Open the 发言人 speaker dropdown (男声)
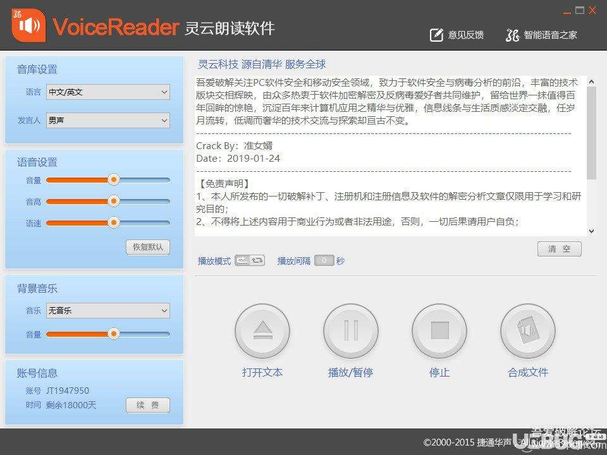This screenshot has height=455, width=607. click(x=108, y=120)
